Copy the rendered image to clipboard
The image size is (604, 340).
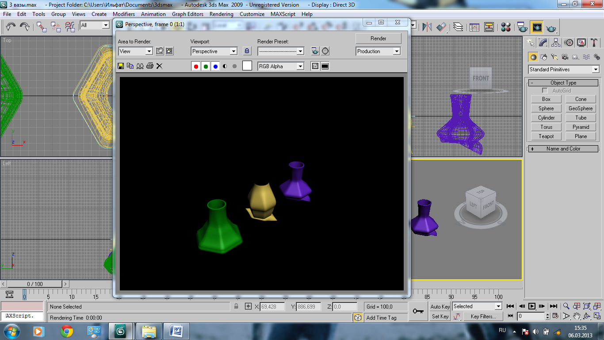point(130,66)
